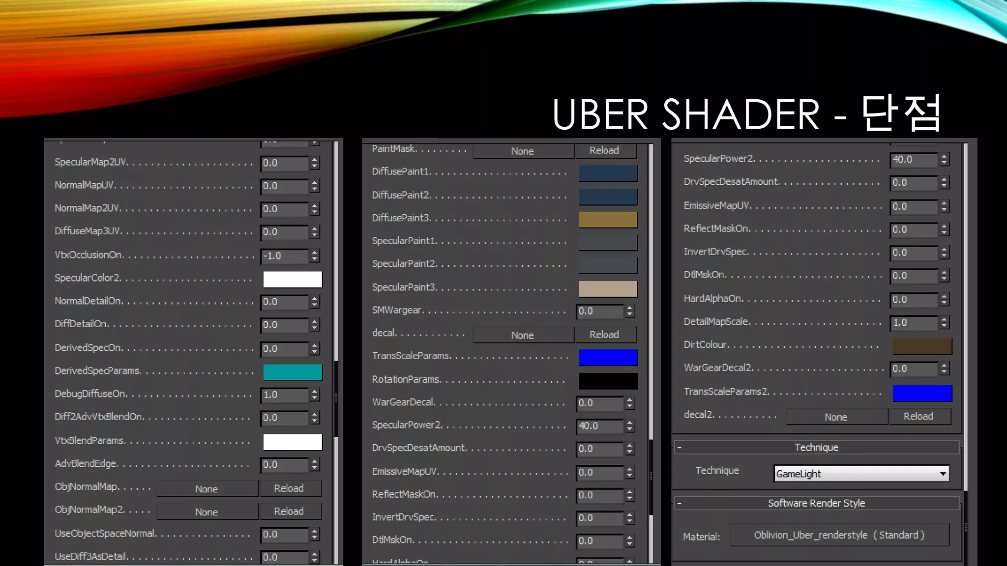The image size is (1007, 566).
Task: Open the Technique dropdown showing GameLight
Action: pos(861,474)
